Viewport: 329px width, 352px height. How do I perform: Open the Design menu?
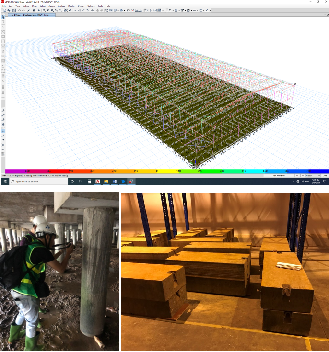click(x=81, y=6)
